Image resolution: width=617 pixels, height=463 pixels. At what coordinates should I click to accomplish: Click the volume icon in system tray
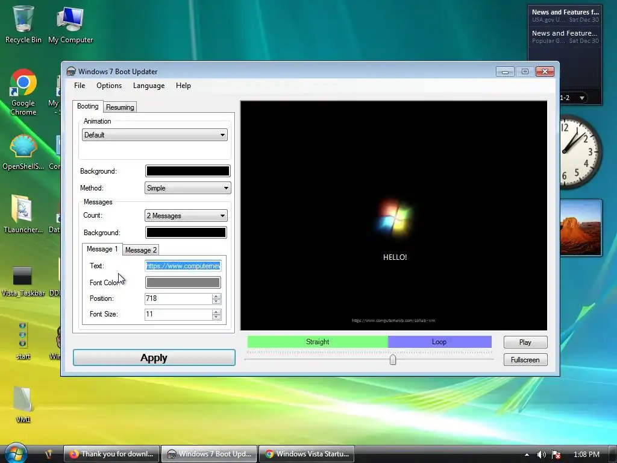(x=542, y=455)
